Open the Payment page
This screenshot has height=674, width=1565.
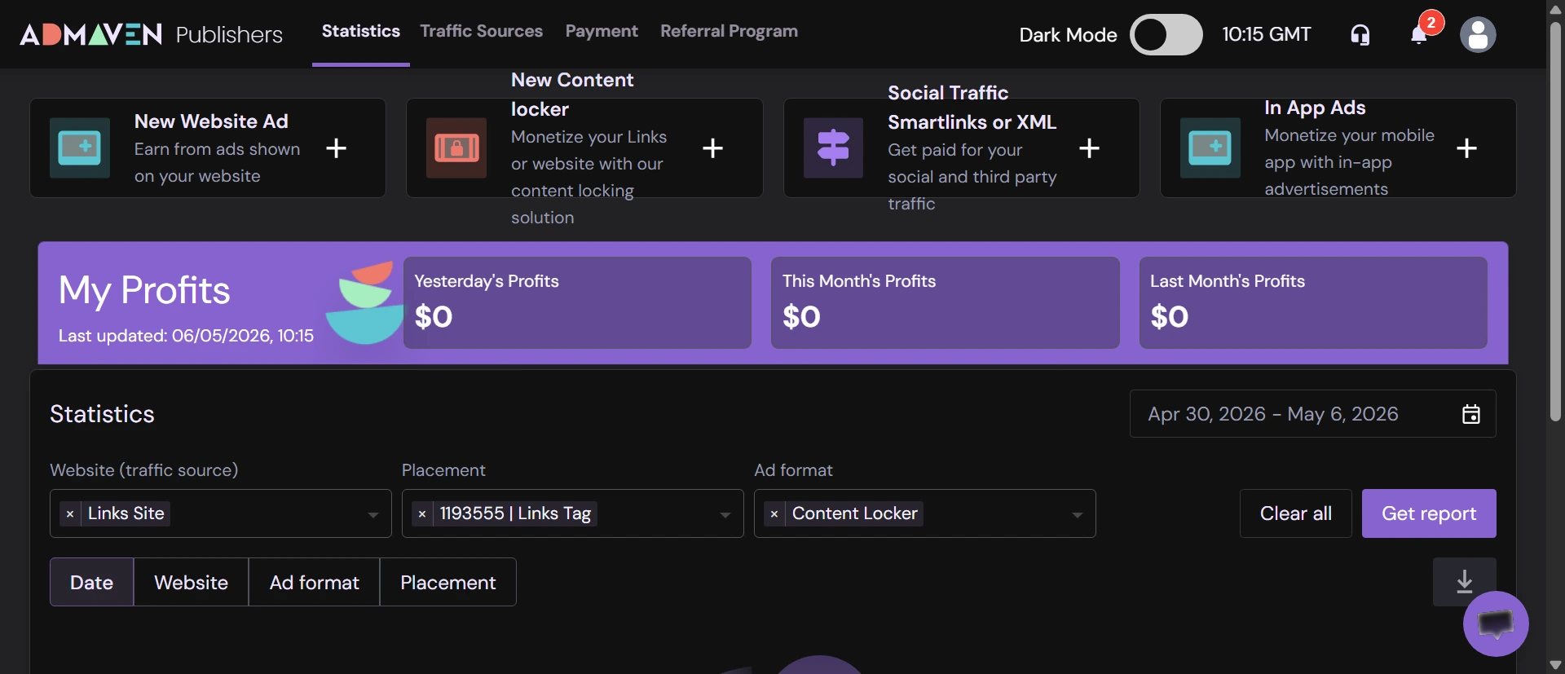point(602,31)
